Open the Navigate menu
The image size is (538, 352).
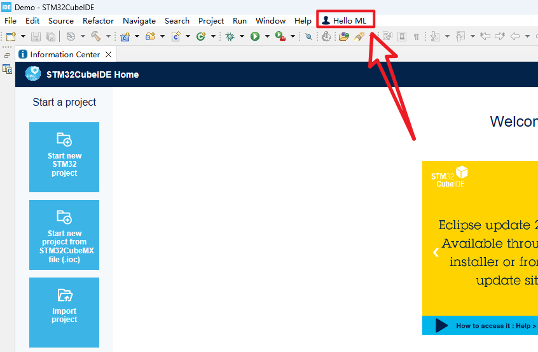click(x=139, y=20)
